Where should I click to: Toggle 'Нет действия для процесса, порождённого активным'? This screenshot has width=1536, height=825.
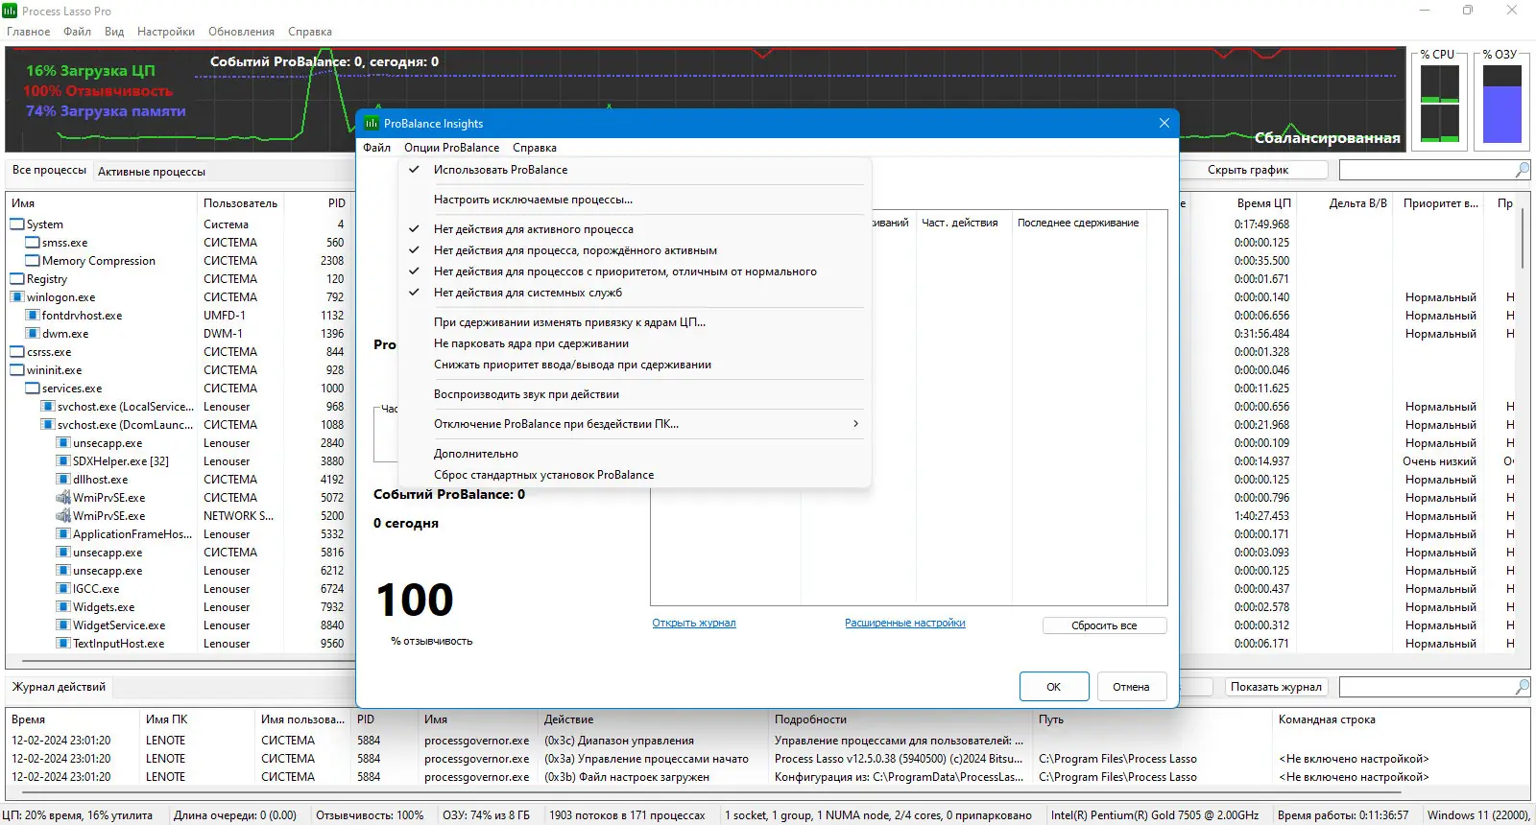tap(634, 250)
